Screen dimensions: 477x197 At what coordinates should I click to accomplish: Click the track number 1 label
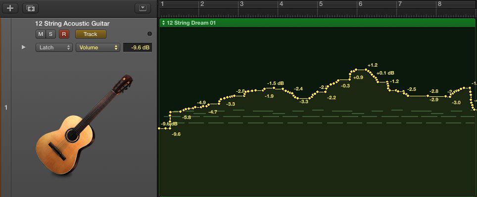point(6,108)
